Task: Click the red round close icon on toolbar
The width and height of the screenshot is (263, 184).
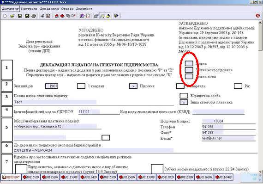Action: 258,16
